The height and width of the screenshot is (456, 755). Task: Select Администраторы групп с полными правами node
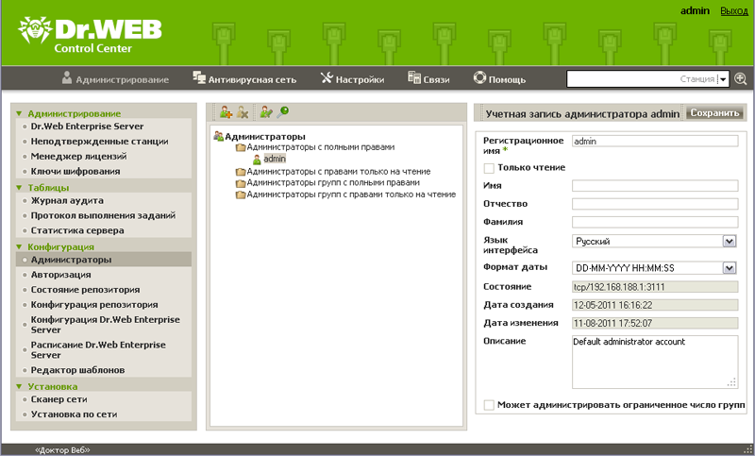pyautogui.click(x=333, y=183)
